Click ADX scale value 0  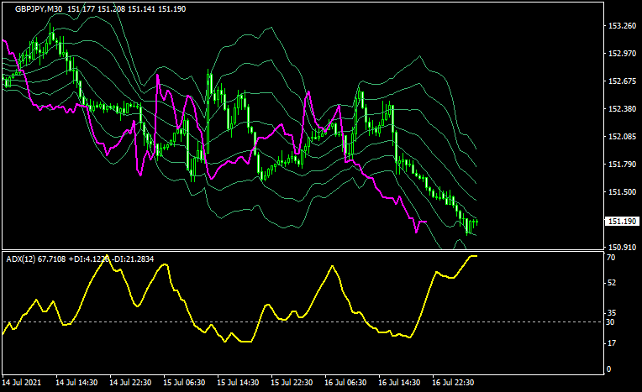click(x=609, y=369)
